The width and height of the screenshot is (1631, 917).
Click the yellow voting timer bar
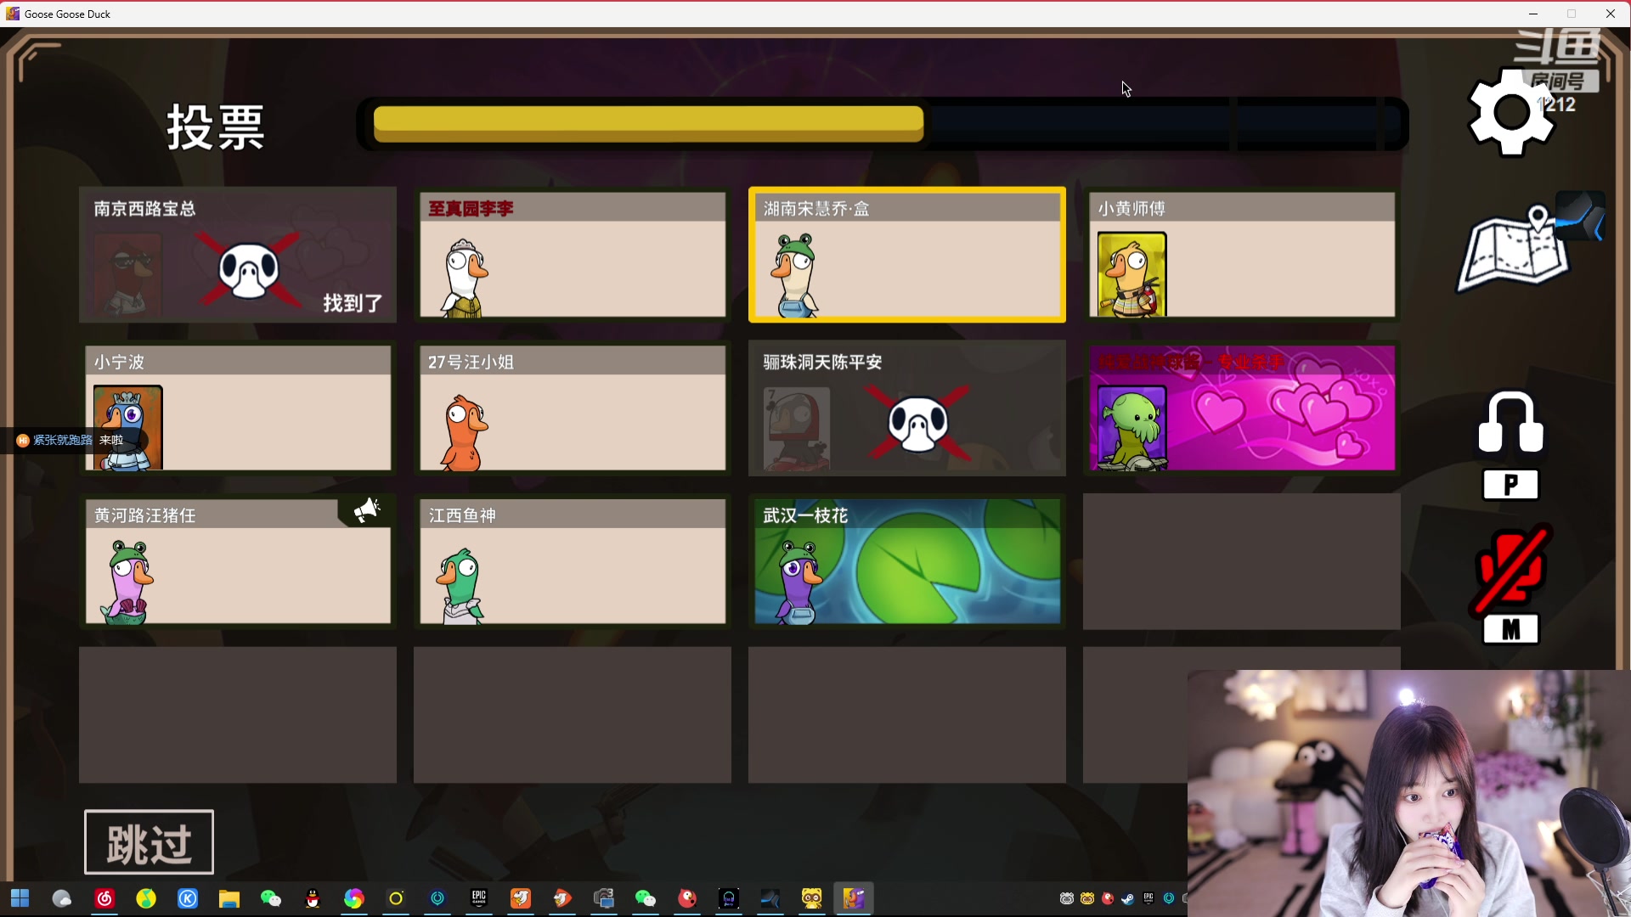648,124
